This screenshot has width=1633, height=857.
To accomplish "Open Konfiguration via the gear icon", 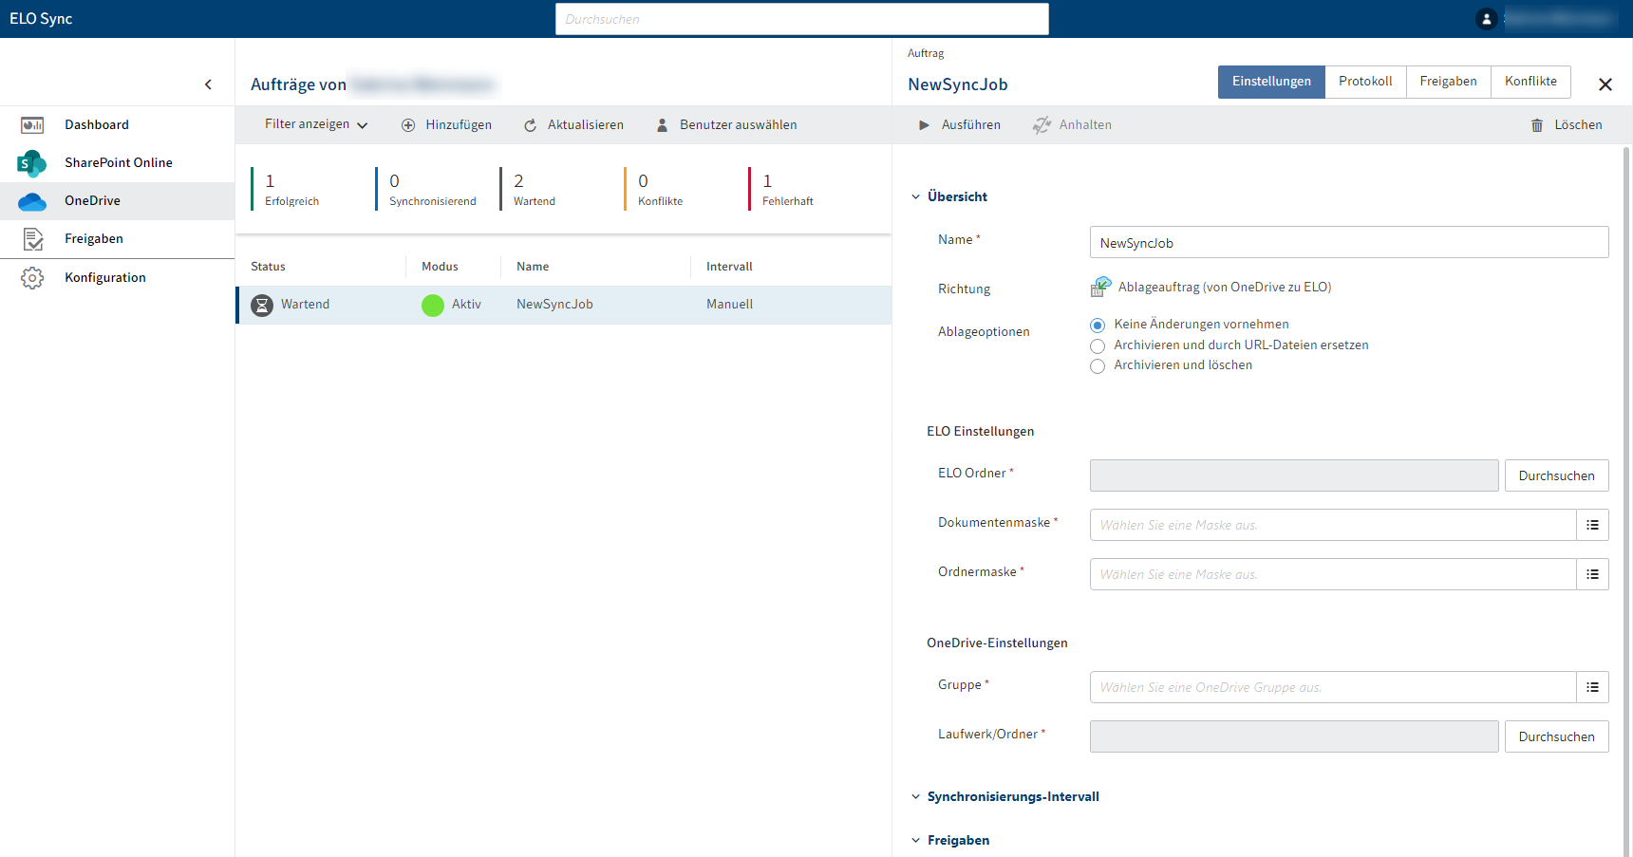I will (32, 277).
